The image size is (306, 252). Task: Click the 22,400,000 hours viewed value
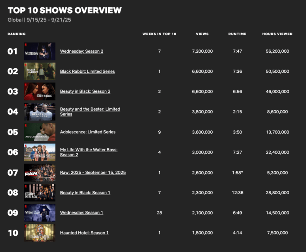(x=277, y=152)
